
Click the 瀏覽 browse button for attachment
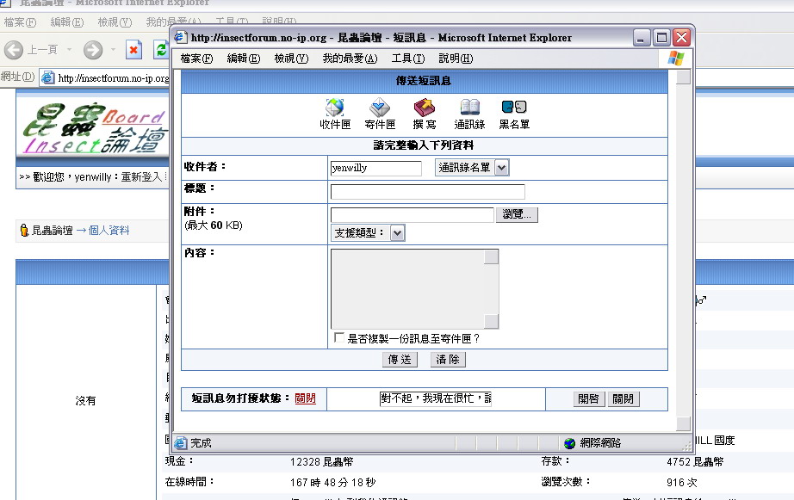[x=517, y=214]
